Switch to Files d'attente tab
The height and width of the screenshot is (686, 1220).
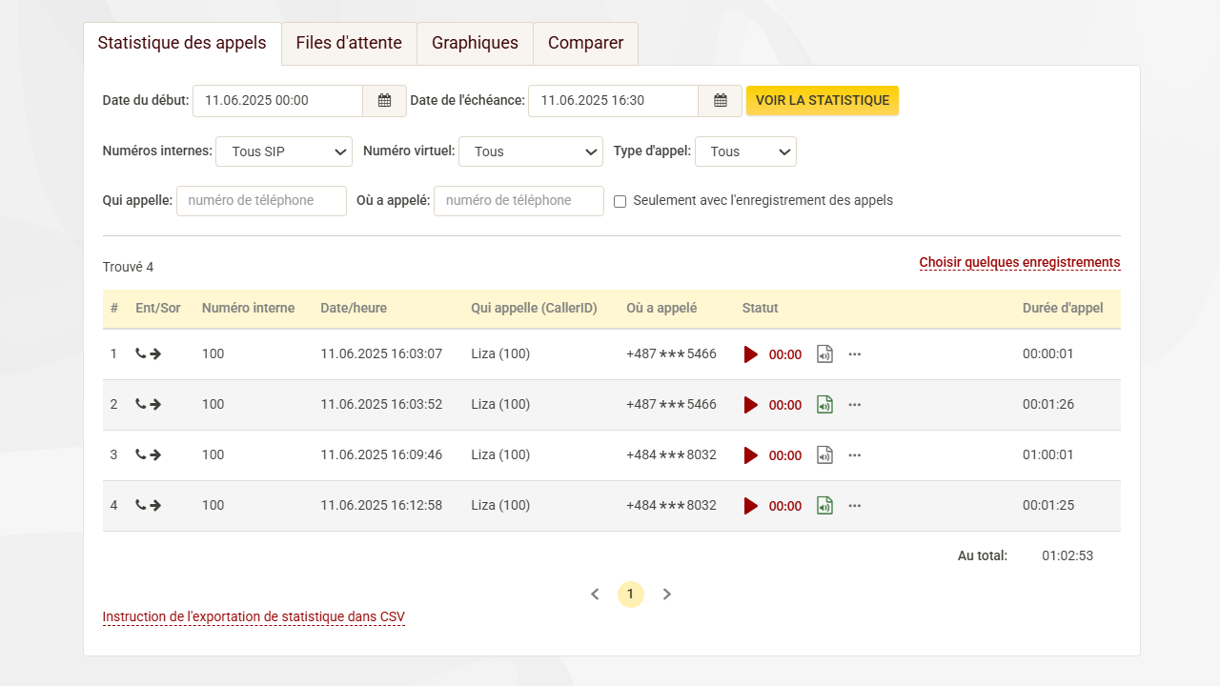(x=349, y=44)
